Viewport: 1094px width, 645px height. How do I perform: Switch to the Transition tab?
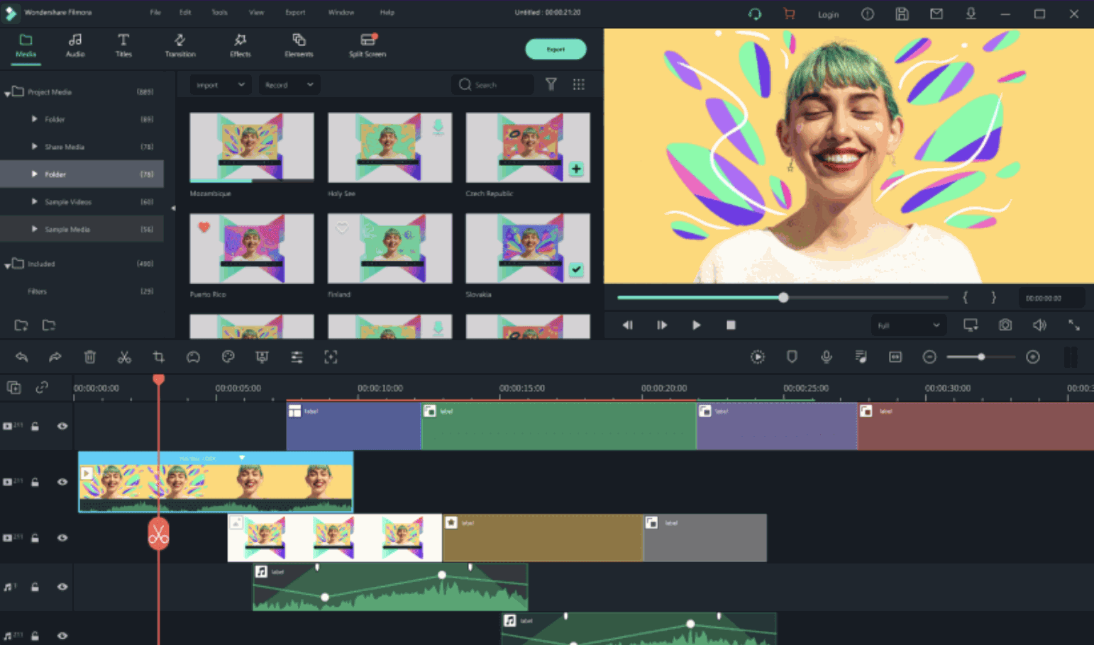[x=180, y=47]
